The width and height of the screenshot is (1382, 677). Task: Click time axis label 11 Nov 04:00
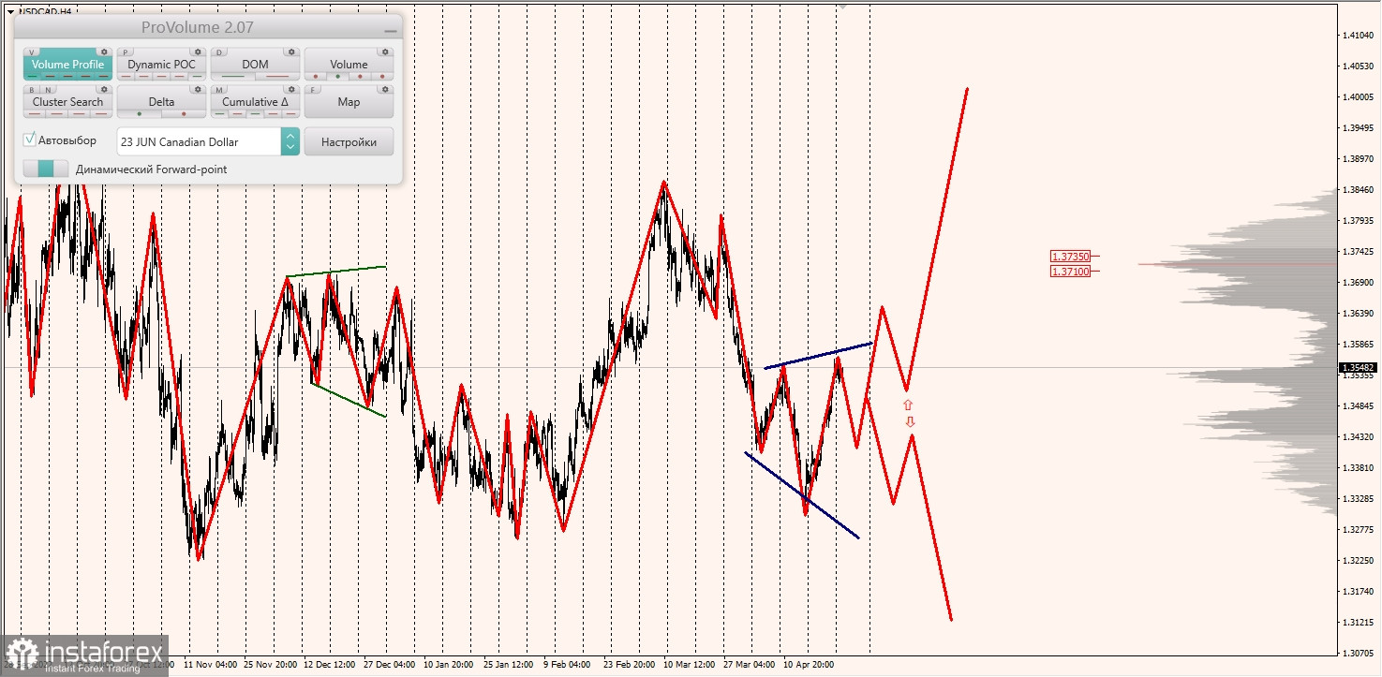coord(211,665)
